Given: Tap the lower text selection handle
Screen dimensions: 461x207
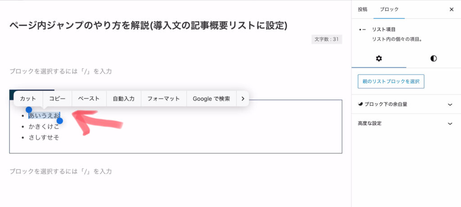Looking at the screenshot, I should point(59,121).
